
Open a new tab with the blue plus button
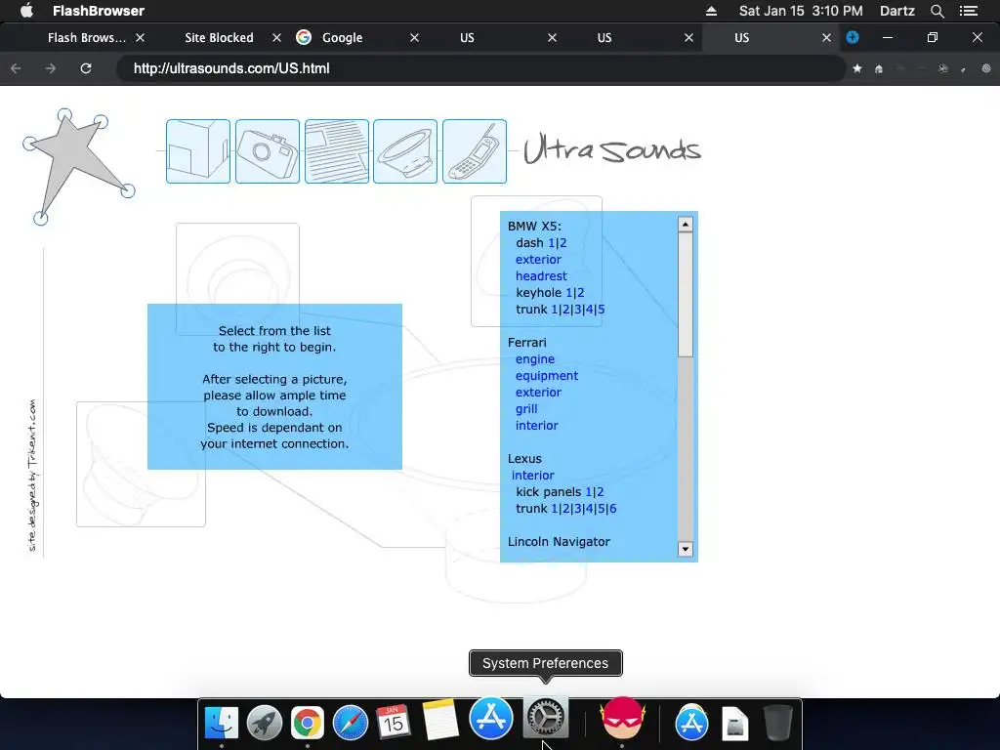(x=852, y=38)
